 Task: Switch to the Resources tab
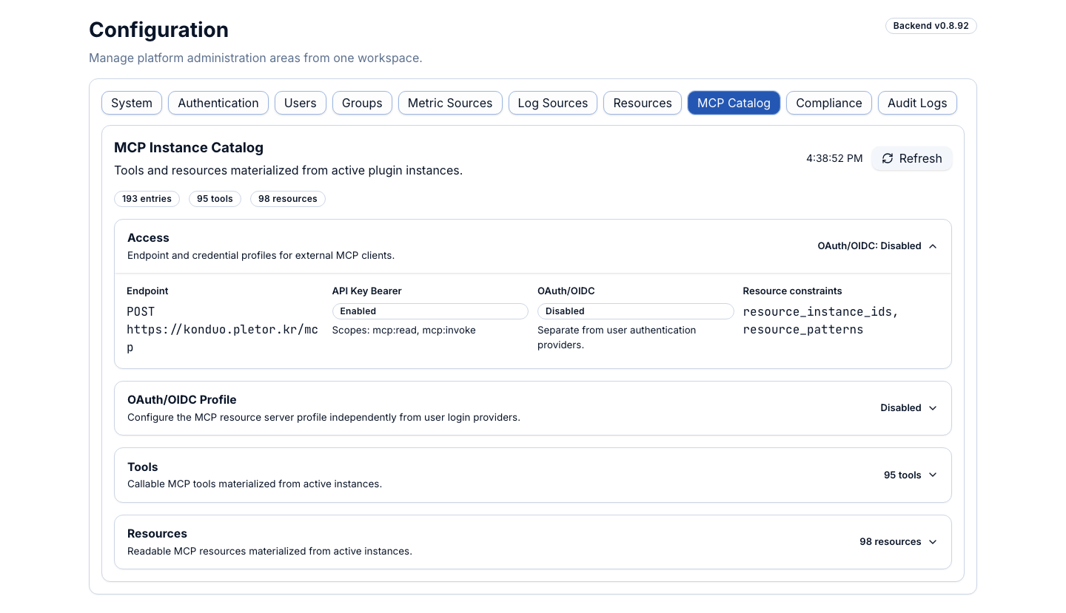pyautogui.click(x=643, y=103)
